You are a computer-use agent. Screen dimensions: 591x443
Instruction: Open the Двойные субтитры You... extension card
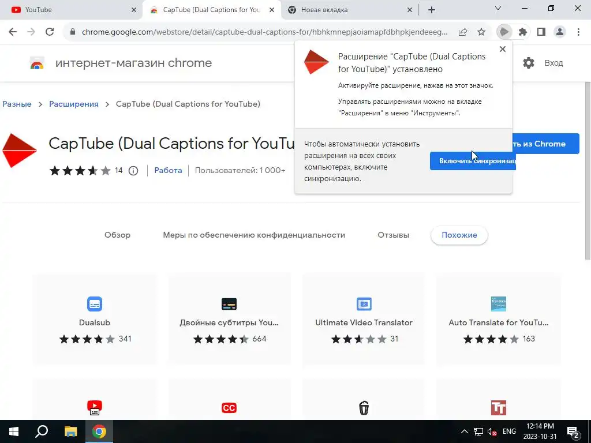[229, 318]
